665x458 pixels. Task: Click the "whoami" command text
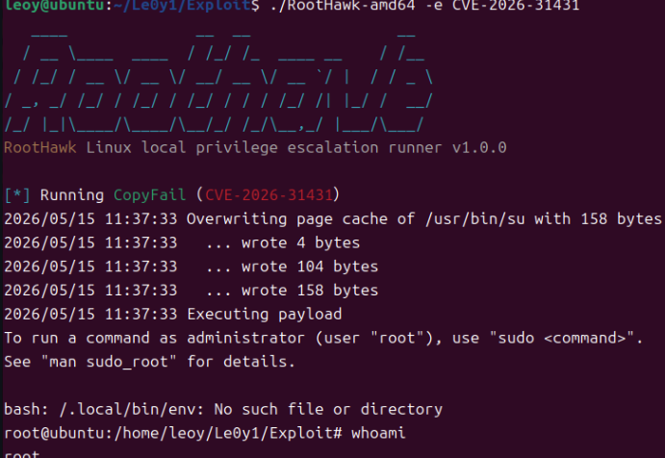pos(378,433)
